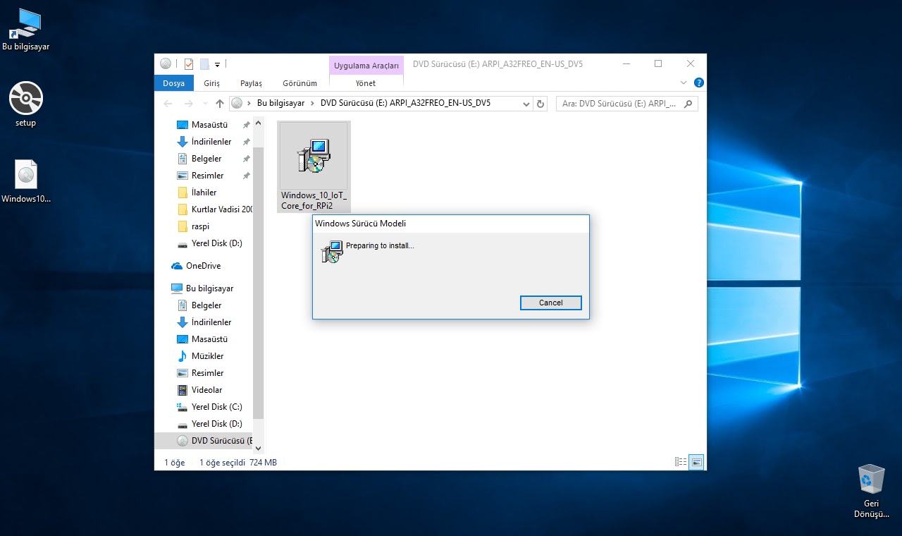
Task: Click the Uygulama Araçları contextual tab header
Action: 366,66
